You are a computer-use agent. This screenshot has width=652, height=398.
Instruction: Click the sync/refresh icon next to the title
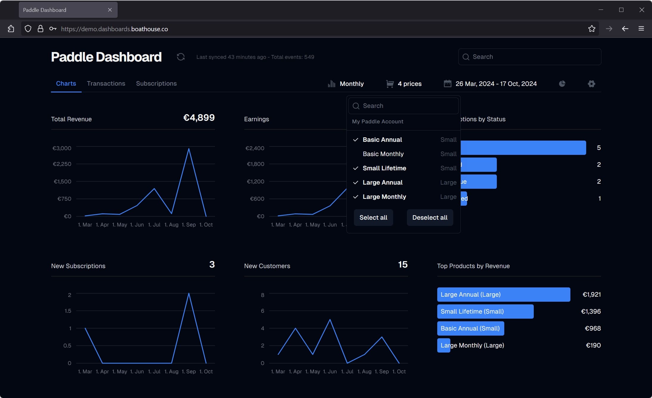180,57
